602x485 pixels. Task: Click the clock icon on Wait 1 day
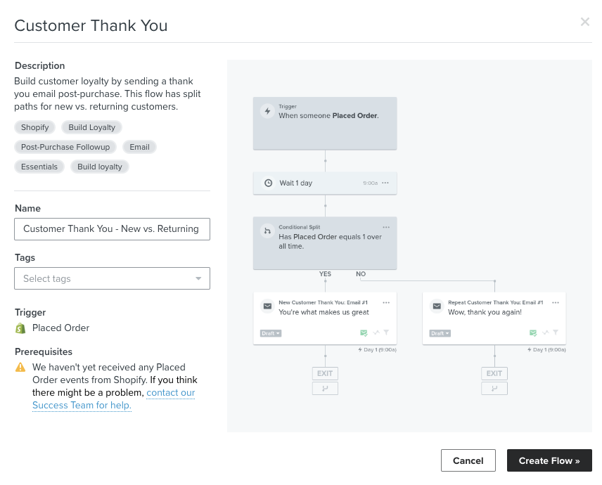268,183
